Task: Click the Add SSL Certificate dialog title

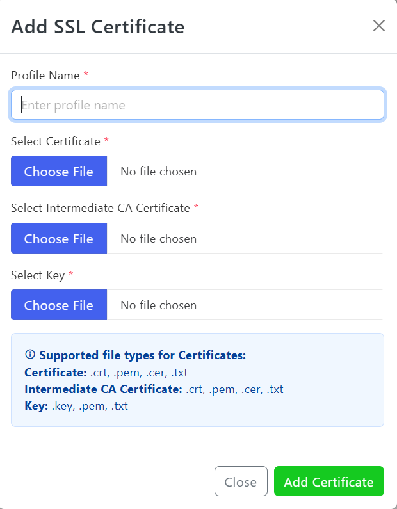Action: coord(98,27)
